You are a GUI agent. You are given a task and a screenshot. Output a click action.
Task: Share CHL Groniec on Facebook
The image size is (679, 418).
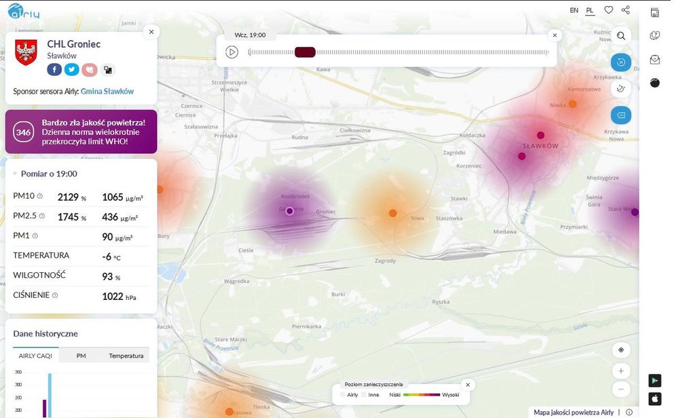coord(54,70)
